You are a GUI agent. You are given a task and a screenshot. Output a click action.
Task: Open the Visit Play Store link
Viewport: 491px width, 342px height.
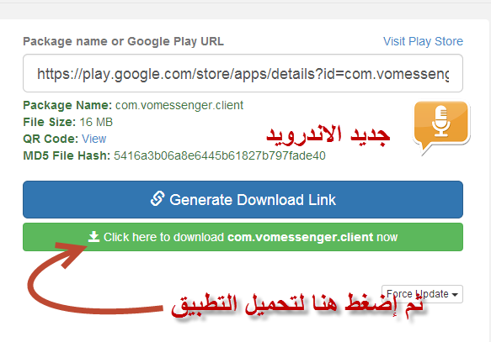[423, 41]
